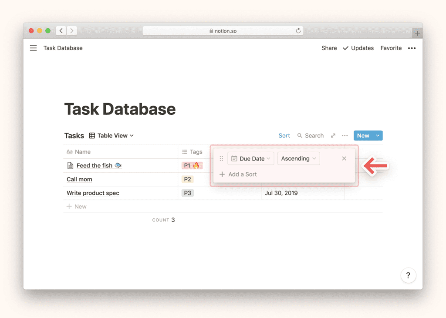This screenshot has width=446, height=318.
Task: Click the drag handle of Due Date sort
Action: click(221, 159)
